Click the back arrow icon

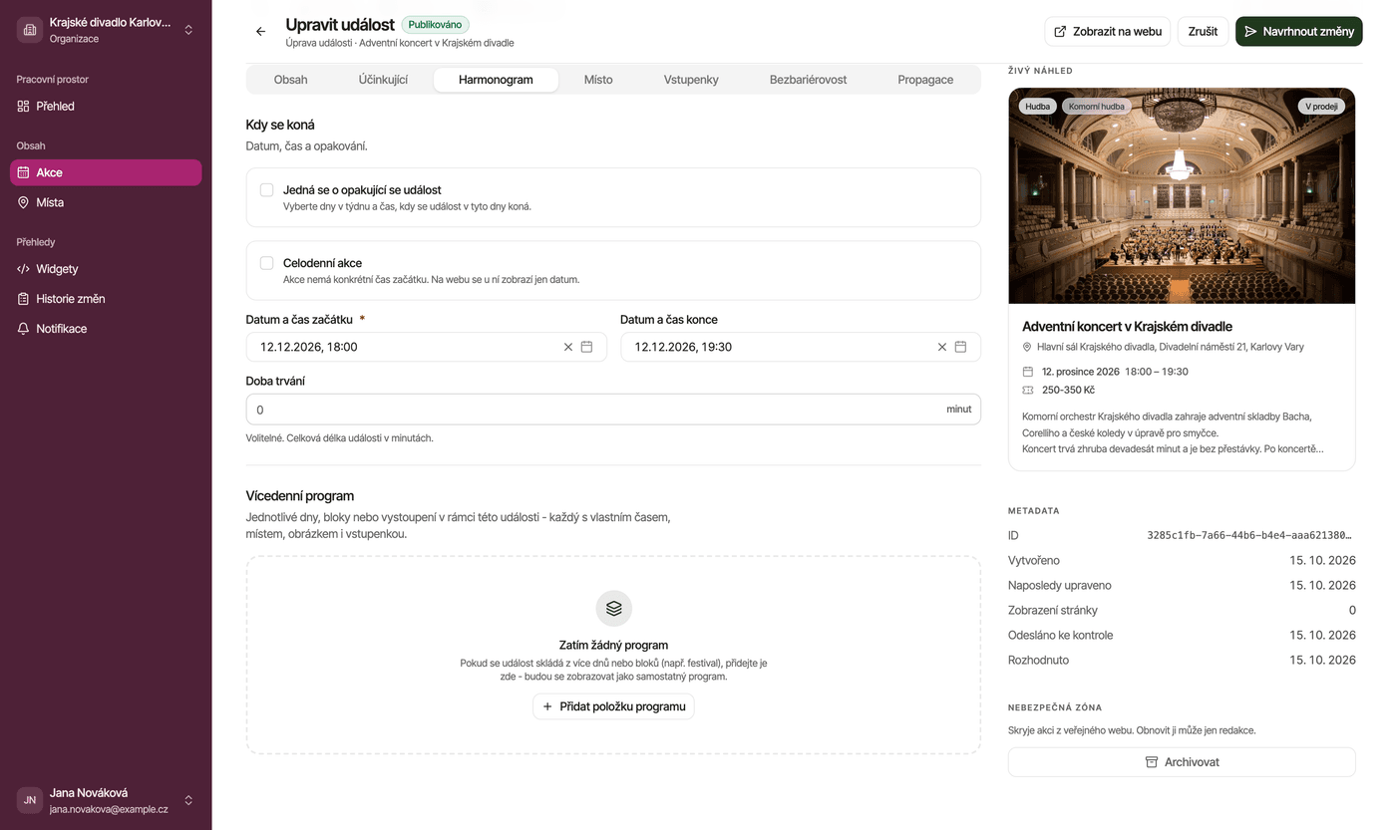[x=260, y=32]
